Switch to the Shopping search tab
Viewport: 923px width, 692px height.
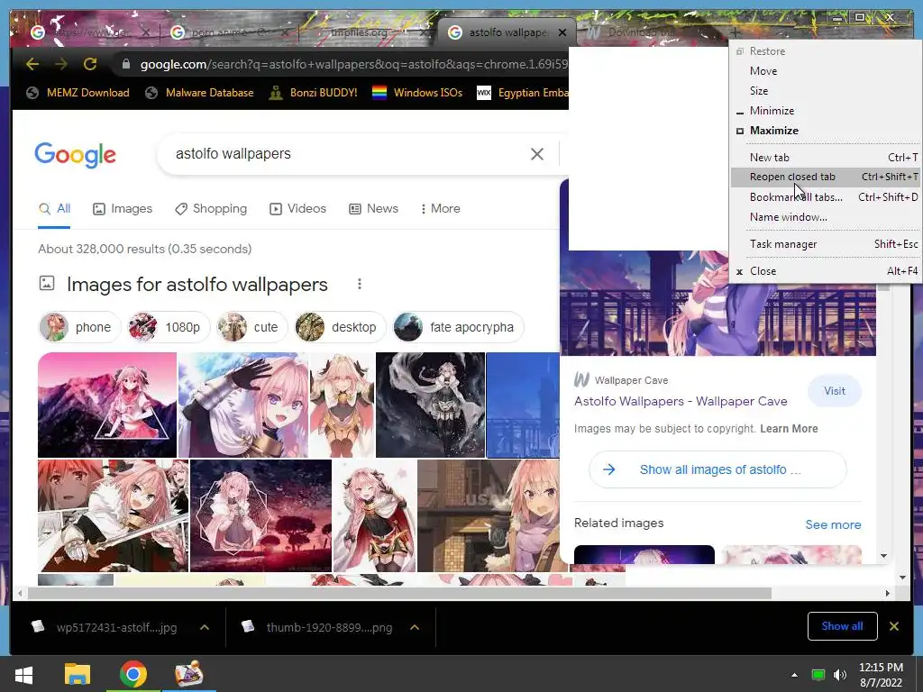tap(211, 209)
